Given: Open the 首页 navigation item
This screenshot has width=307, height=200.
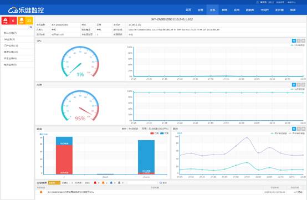Looking at the screenshot, I should pos(188,10).
